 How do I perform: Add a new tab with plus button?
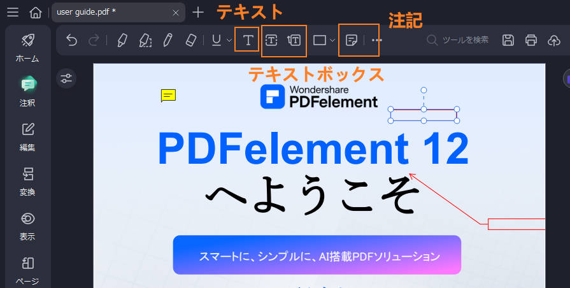[x=198, y=12]
